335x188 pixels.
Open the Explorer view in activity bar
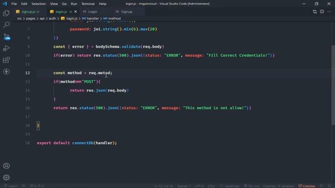click(x=6, y=13)
